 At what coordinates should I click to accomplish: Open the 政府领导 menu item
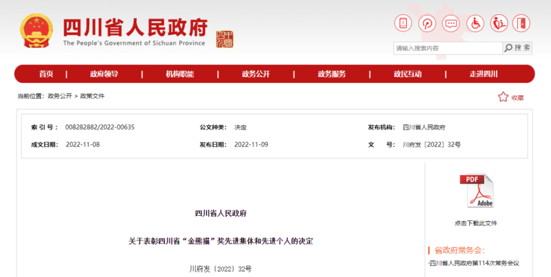pos(104,74)
